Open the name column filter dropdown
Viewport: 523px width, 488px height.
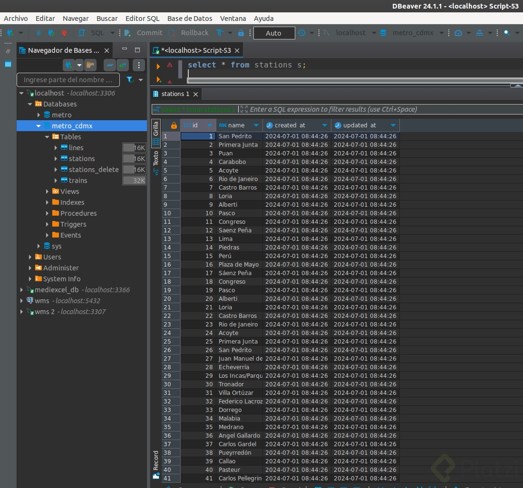point(256,125)
